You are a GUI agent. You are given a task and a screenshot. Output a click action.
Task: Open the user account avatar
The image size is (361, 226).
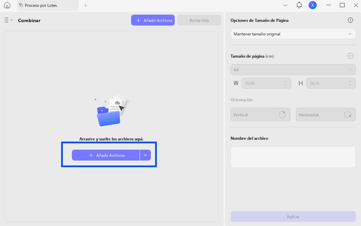(312, 5)
